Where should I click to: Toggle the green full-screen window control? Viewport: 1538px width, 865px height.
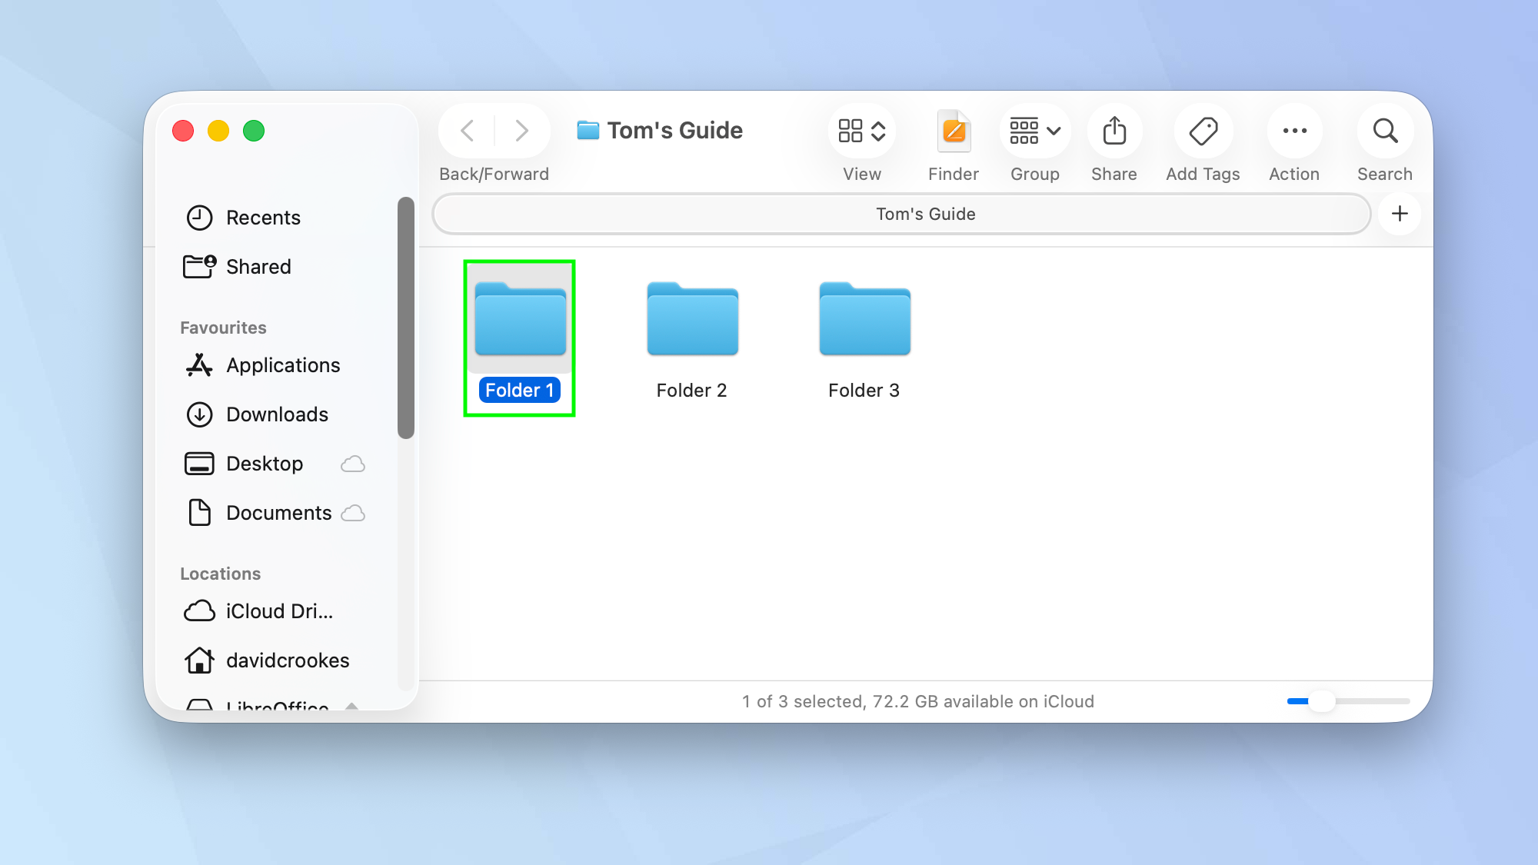(x=254, y=131)
